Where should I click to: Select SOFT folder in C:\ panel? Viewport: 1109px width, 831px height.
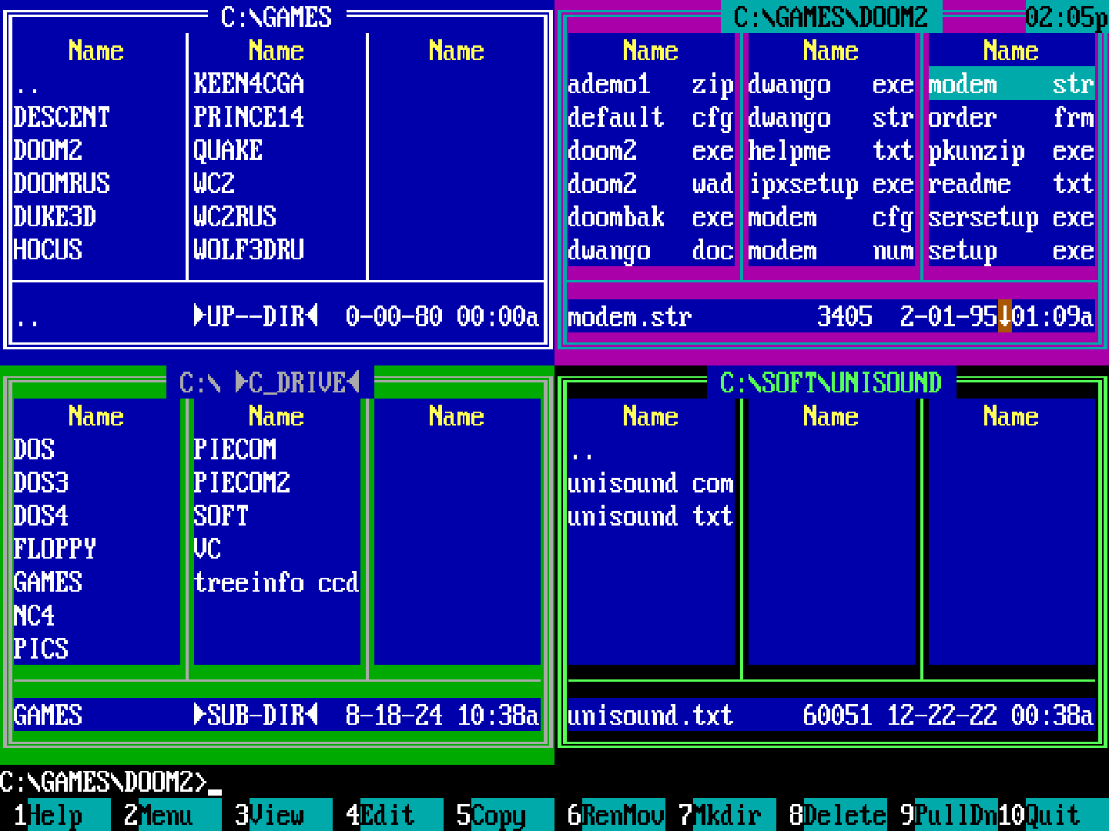(x=277, y=516)
